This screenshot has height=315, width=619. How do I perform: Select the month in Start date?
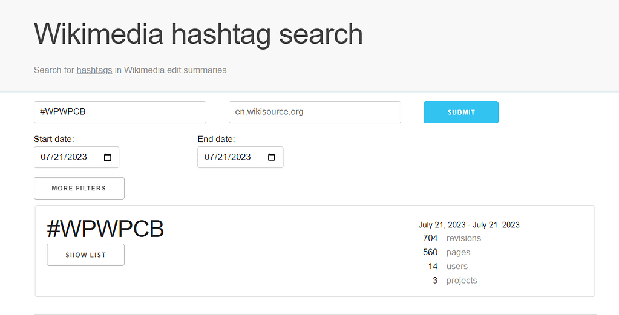pos(46,157)
